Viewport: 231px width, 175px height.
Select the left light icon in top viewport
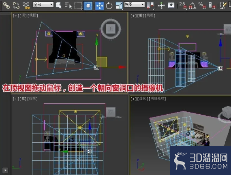coord(49,34)
